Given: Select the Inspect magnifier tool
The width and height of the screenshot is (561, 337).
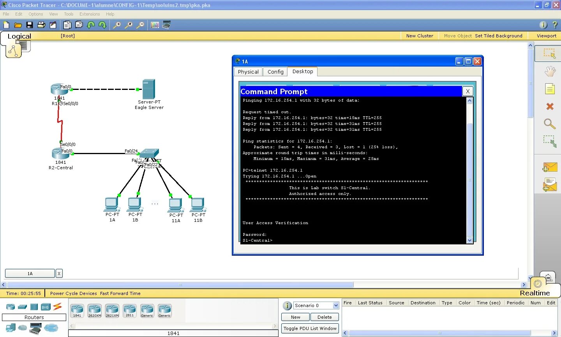Looking at the screenshot, I should (x=550, y=124).
